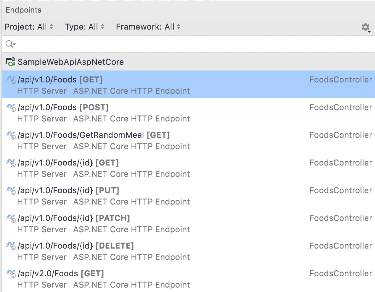This screenshot has width=375, height=292.
Task: Select the /api/v1.0/Foods/{id} [GET] endpoint
Action: [x=68, y=163]
